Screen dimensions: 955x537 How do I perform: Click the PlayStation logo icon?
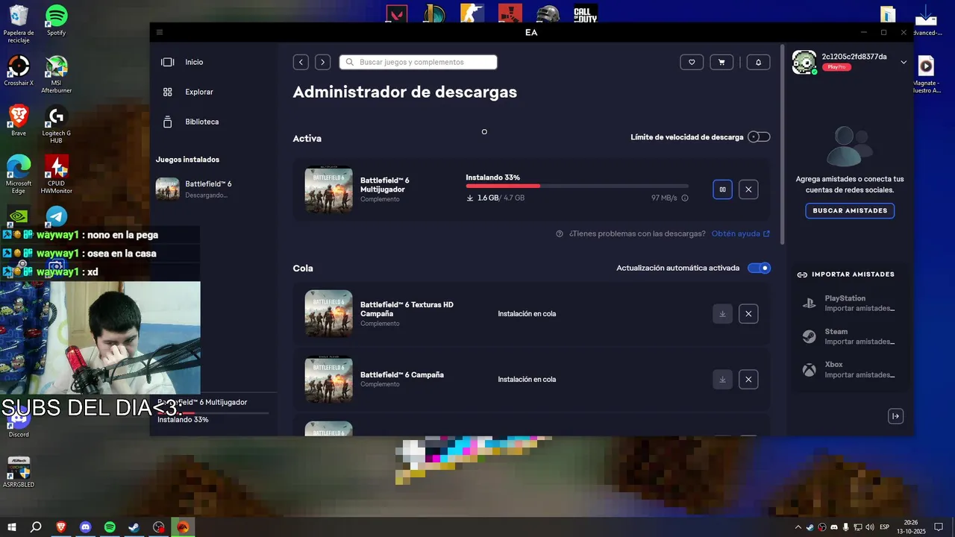point(809,303)
